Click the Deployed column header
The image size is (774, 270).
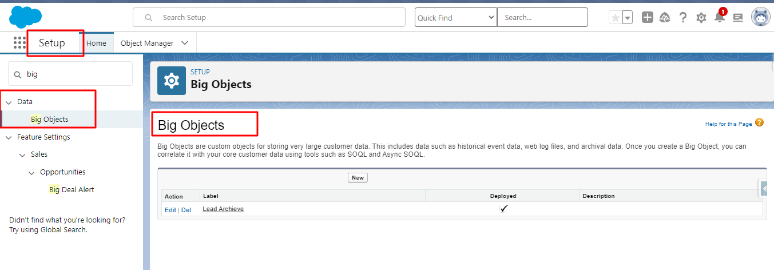click(x=502, y=196)
